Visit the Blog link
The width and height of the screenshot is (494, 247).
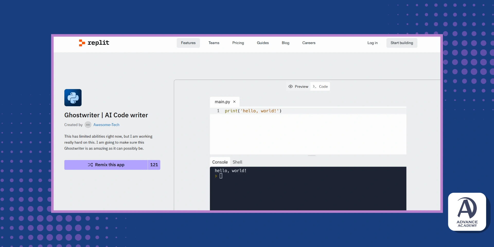pos(285,43)
